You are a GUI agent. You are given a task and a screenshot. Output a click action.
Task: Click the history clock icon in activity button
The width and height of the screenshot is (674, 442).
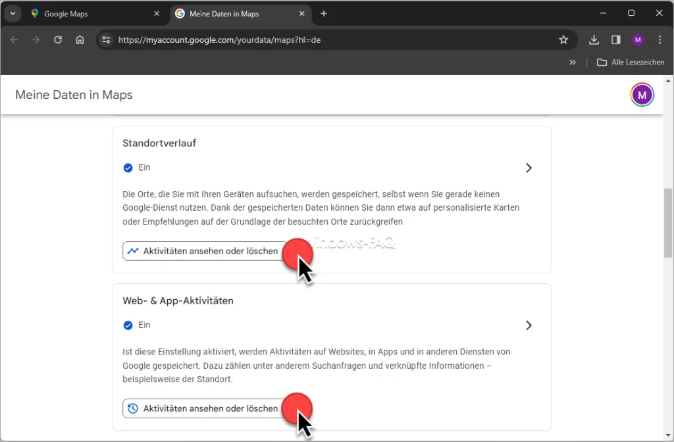(133, 408)
